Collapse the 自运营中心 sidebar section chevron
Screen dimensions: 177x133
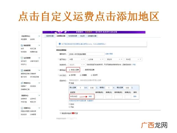tap(39, 36)
